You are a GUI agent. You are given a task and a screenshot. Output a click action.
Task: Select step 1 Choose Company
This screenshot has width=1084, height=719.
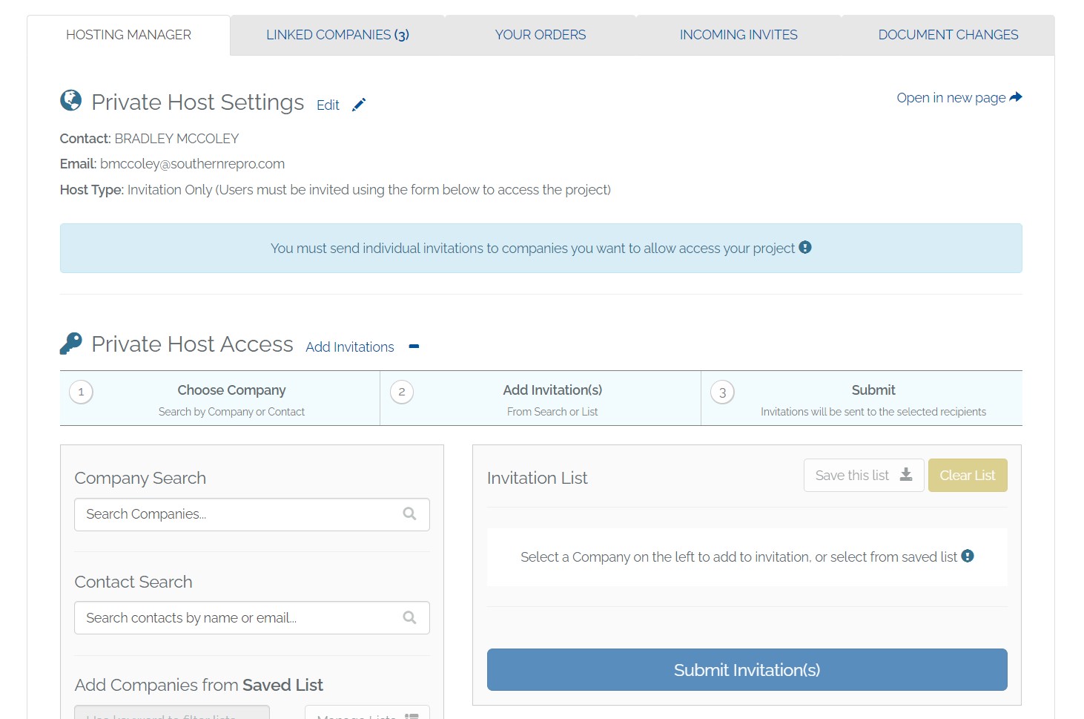pos(220,398)
